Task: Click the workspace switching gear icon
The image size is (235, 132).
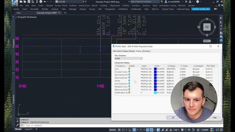Action: click(x=182, y=130)
